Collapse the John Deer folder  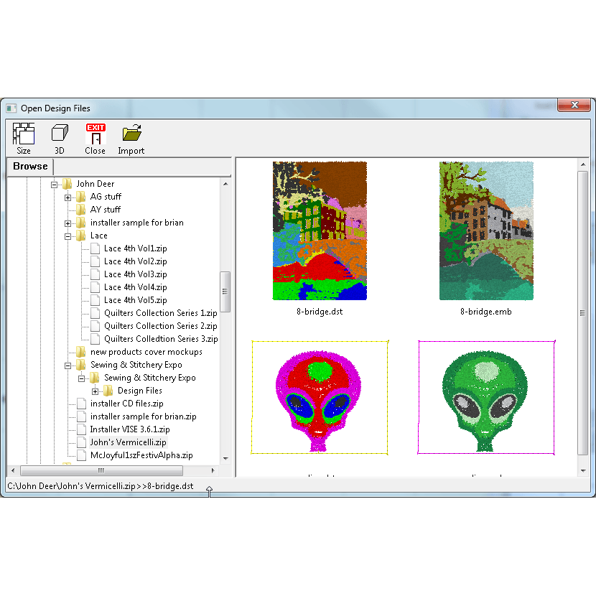click(55, 183)
